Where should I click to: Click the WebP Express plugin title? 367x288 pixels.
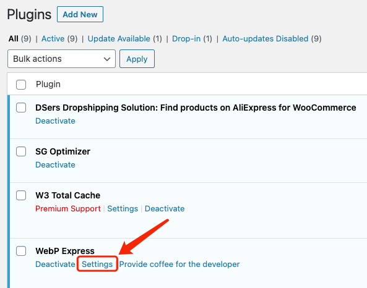coord(65,251)
